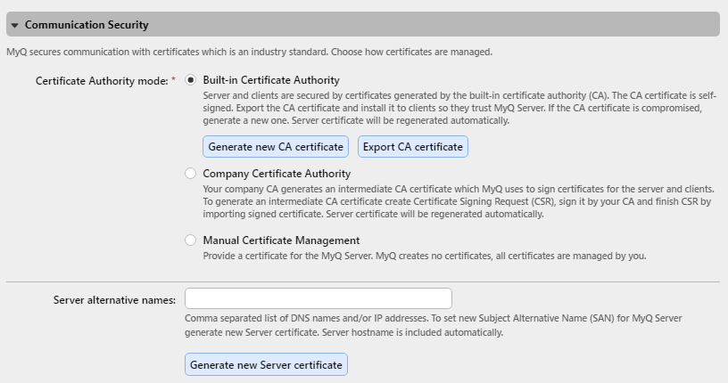This screenshot has height=383, width=728.
Task: Click the text starting 'Your company CA generates'
Action: tap(459, 201)
